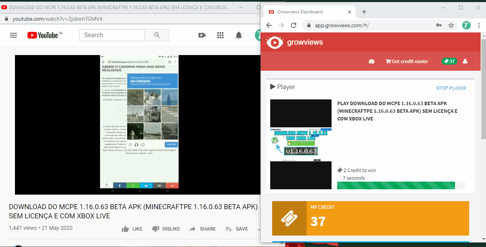
Task: Save the video to a playlist
Action: (x=236, y=229)
